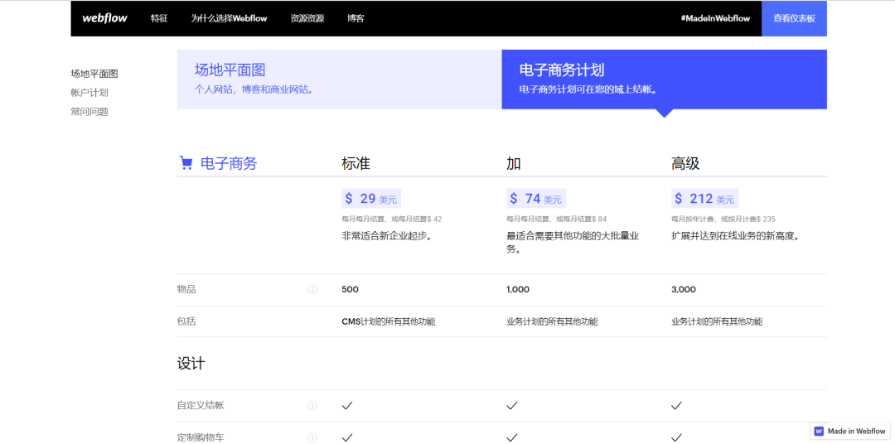Screen dimensions: 895x444
Task: Click the $ 74 美元 price
Action: click(536, 199)
